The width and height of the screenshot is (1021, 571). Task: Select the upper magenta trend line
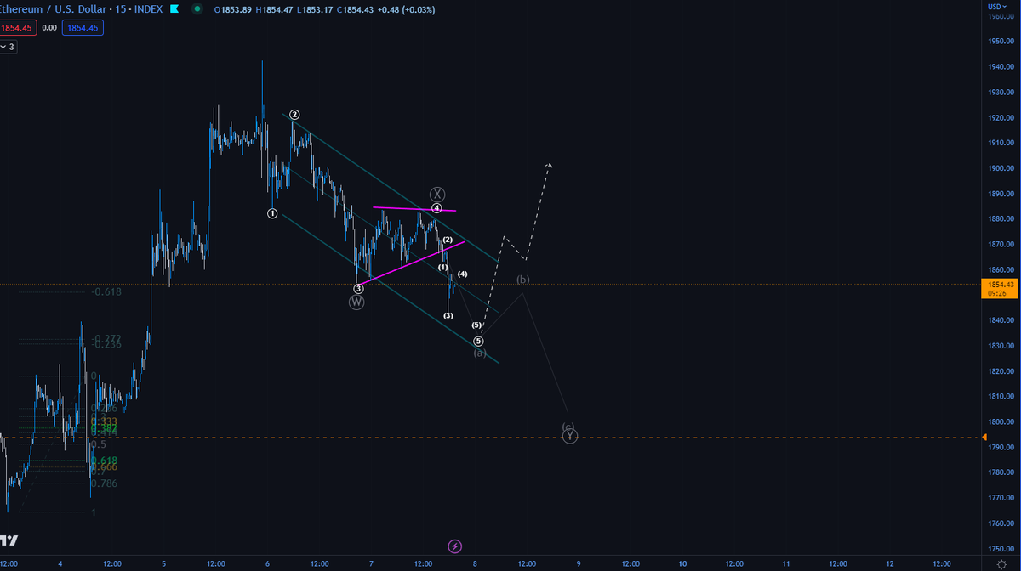tap(414, 209)
